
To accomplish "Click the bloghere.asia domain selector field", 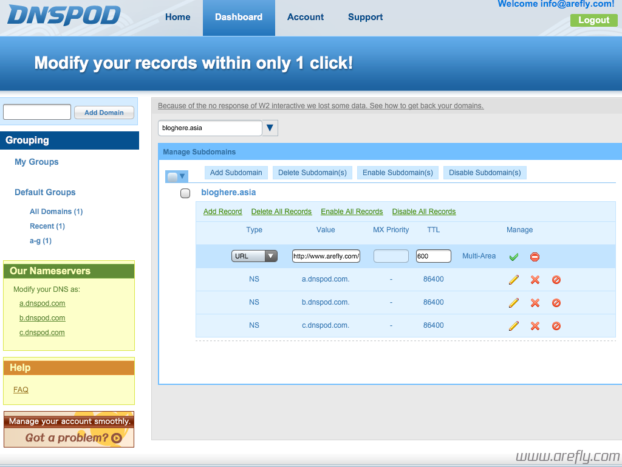I will 210,128.
